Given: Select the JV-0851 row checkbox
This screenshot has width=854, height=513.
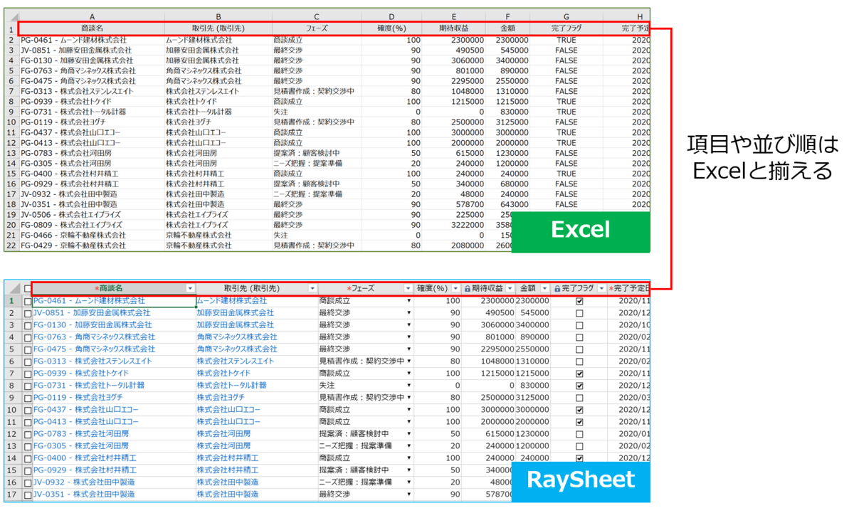Looking at the screenshot, I should 28,313.
